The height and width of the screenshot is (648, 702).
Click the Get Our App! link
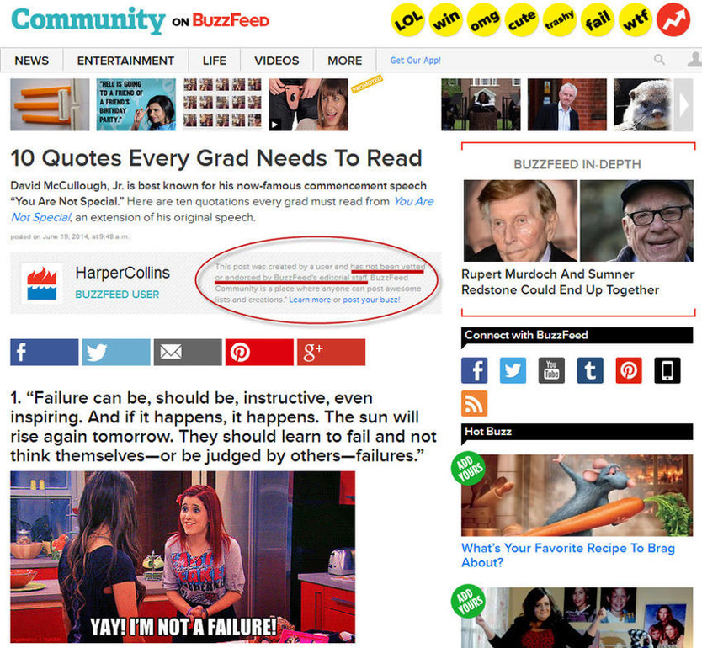tap(416, 61)
